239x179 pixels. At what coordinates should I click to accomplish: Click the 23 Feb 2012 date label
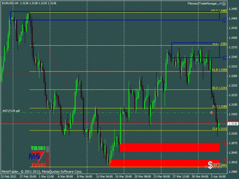pos(8,177)
